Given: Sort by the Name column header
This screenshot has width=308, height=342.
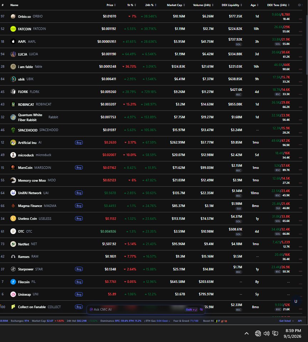Looking at the screenshot, I should 14,5.
